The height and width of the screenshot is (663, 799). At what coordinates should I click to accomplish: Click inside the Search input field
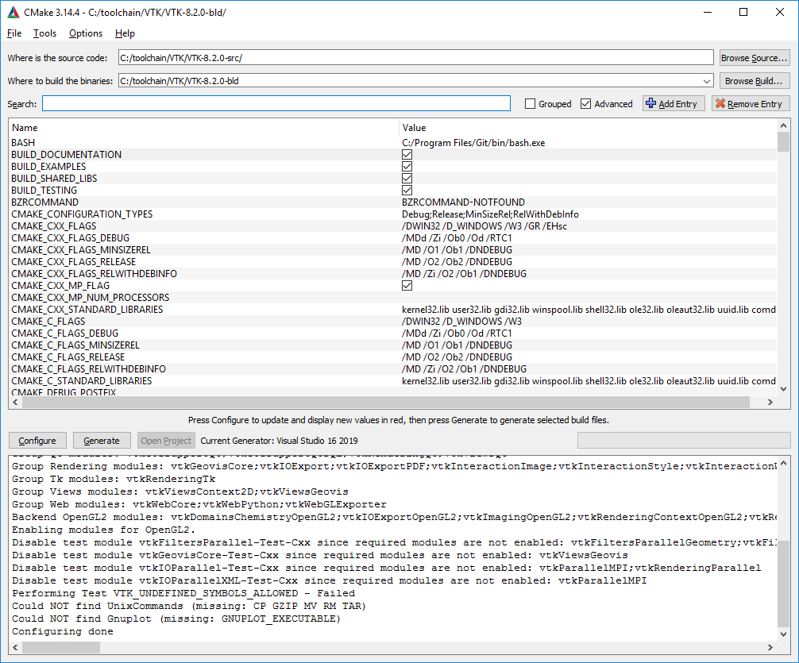pyautogui.click(x=276, y=103)
